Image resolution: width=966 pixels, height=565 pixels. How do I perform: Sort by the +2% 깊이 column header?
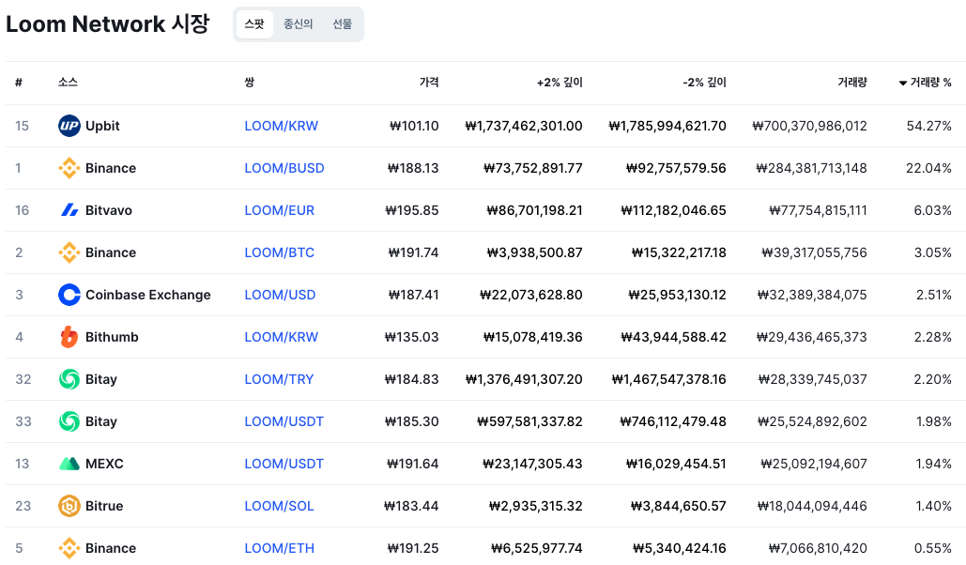click(560, 82)
